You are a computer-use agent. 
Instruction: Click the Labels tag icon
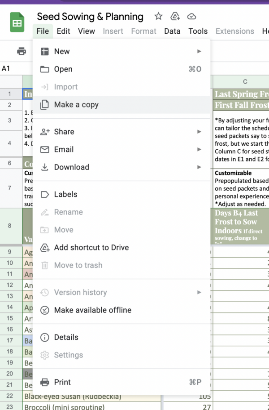click(x=45, y=194)
